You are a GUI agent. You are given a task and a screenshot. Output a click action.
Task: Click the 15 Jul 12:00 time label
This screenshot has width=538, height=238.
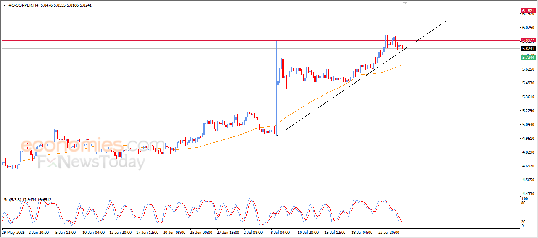pos(335,232)
